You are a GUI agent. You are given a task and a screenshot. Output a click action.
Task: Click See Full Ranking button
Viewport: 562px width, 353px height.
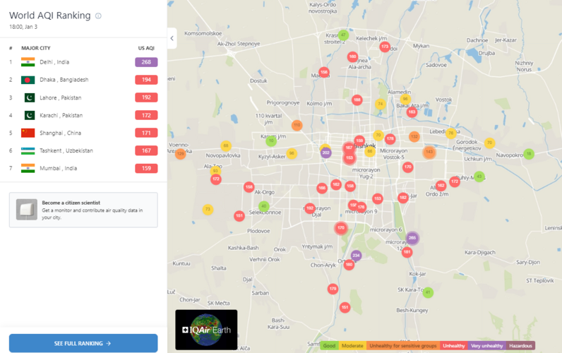click(83, 343)
